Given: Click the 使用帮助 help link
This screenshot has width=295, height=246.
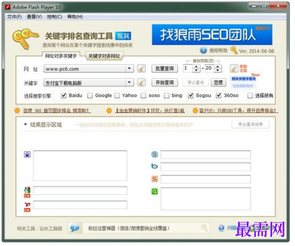Looking at the screenshot, I should (218, 51).
